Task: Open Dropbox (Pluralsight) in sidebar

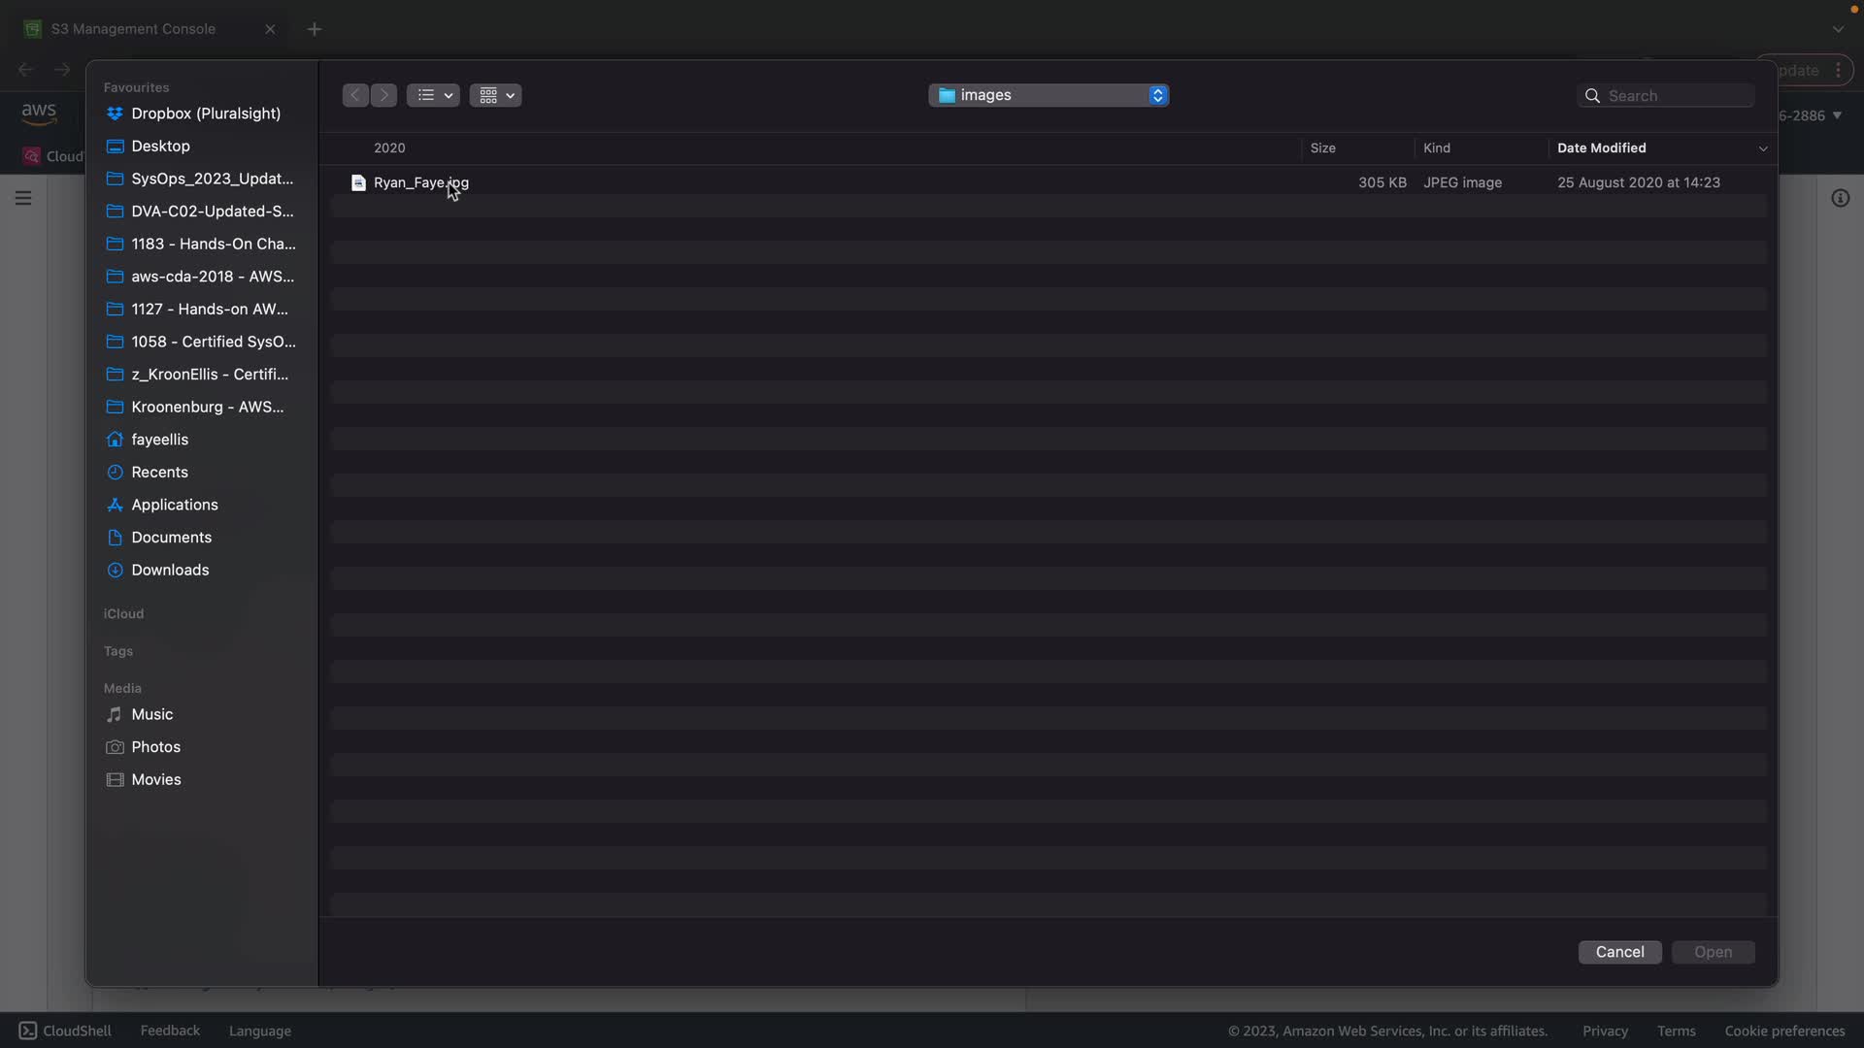Action: coord(205,114)
